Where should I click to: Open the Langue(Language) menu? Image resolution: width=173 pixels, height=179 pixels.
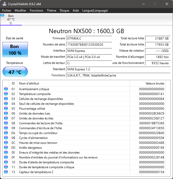tap(95, 11)
